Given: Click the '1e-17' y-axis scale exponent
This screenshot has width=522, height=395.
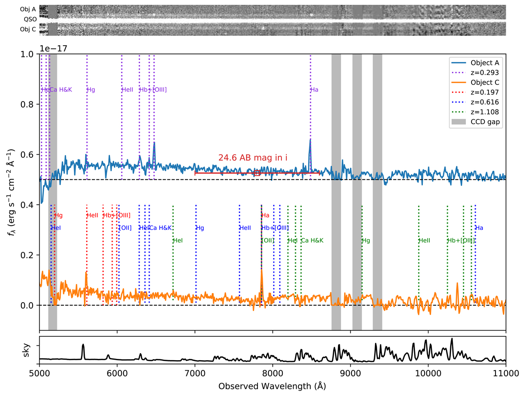Looking at the screenshot, I should (x=50, y=48).
